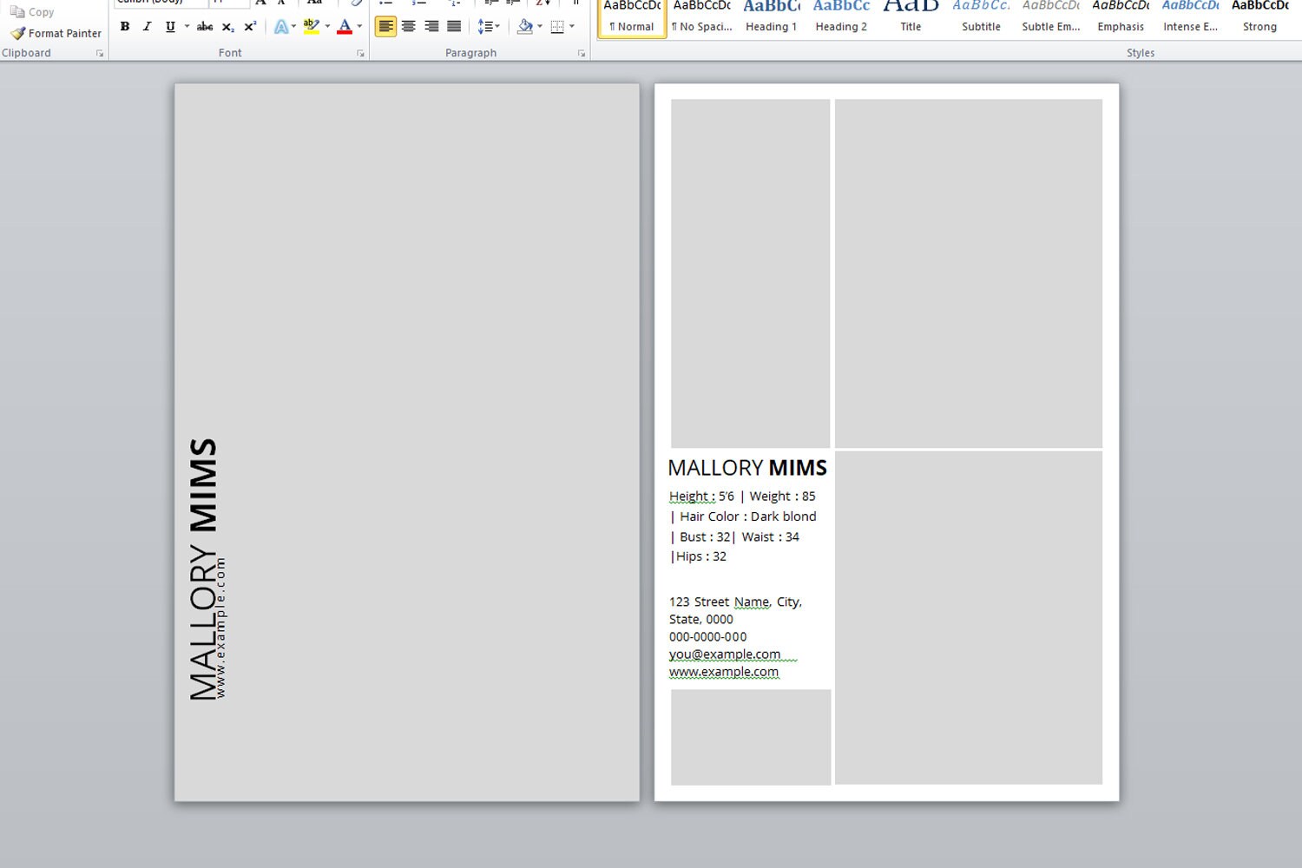Apply the Strong style
Screen dimensions: 1302x868
pos(1259,16)
